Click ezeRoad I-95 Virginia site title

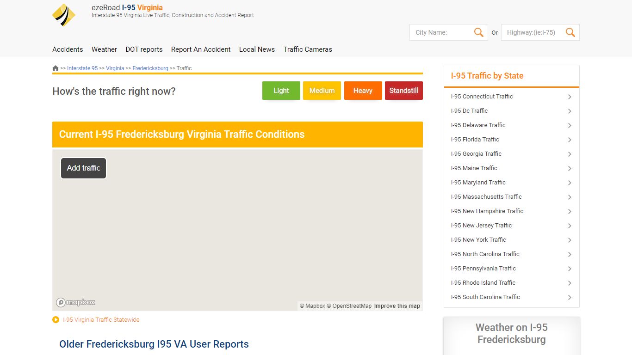pos(127,7)
